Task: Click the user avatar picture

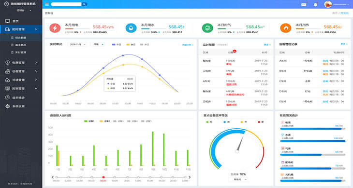Action: 328,4
